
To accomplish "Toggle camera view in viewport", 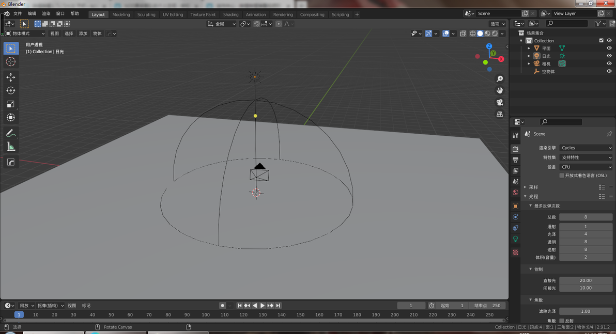I will click(x=500, y=102).
